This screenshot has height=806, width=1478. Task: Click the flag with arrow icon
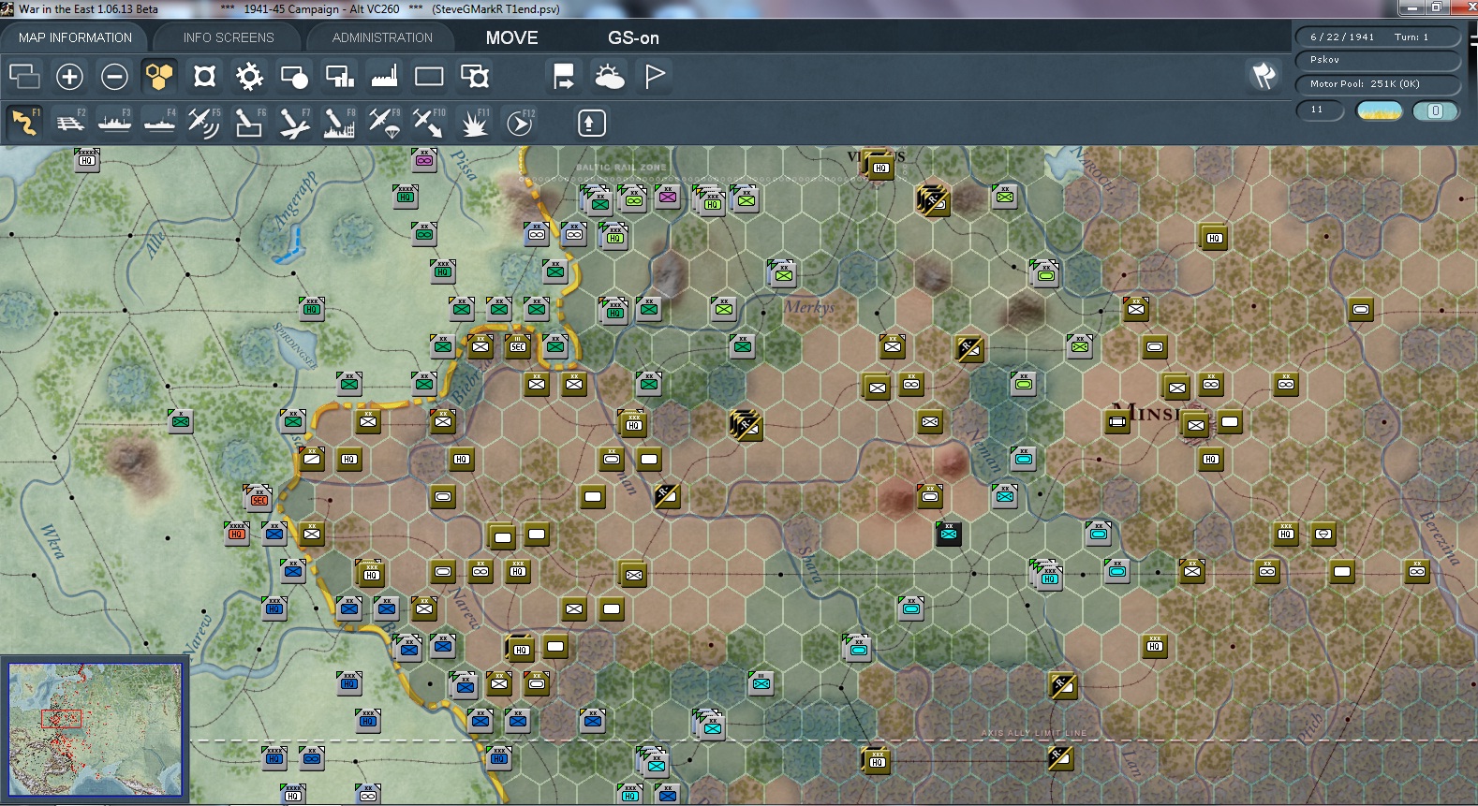tap(564, 77)
